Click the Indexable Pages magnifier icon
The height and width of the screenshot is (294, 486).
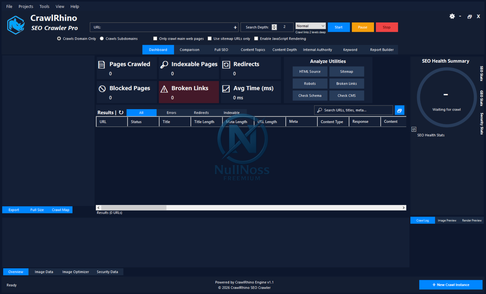pos(164,65)
